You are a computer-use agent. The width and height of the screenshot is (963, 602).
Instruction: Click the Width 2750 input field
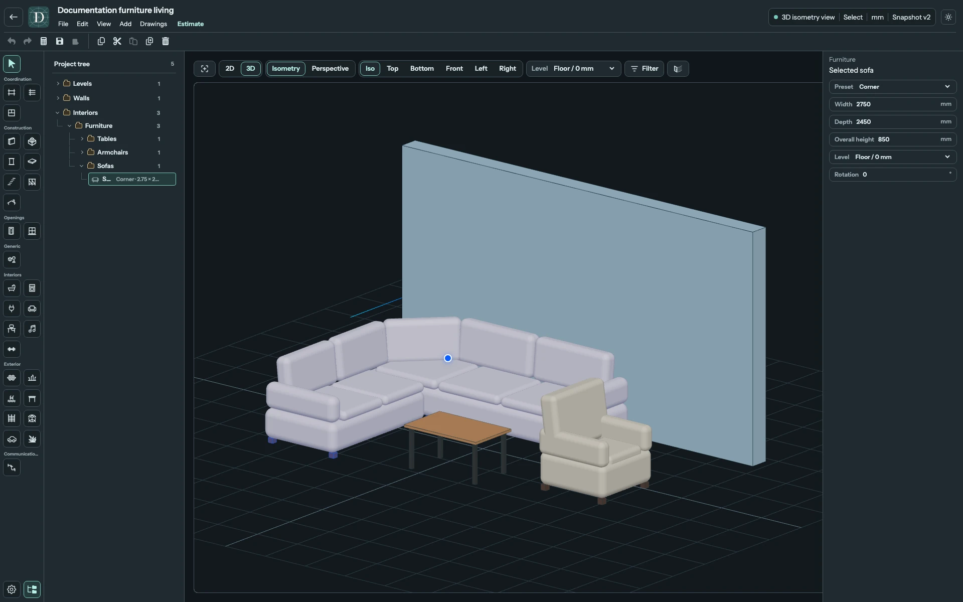tap(893, 104)
